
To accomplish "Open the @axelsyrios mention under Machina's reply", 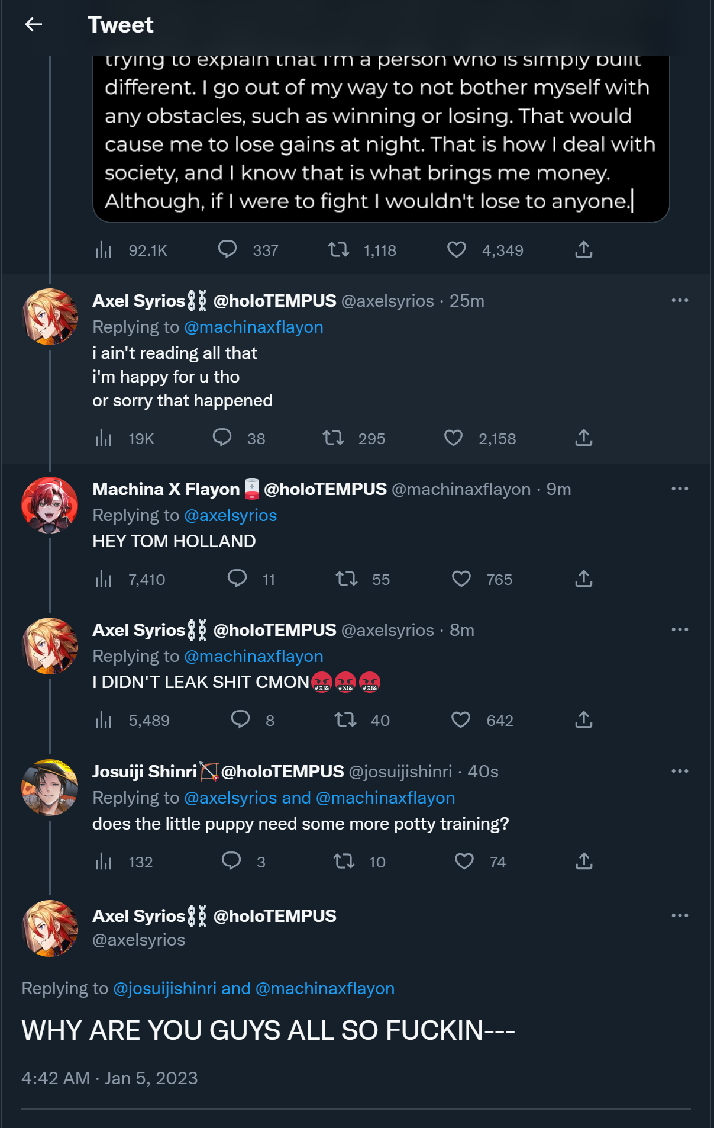I will [x=231, y=515].
